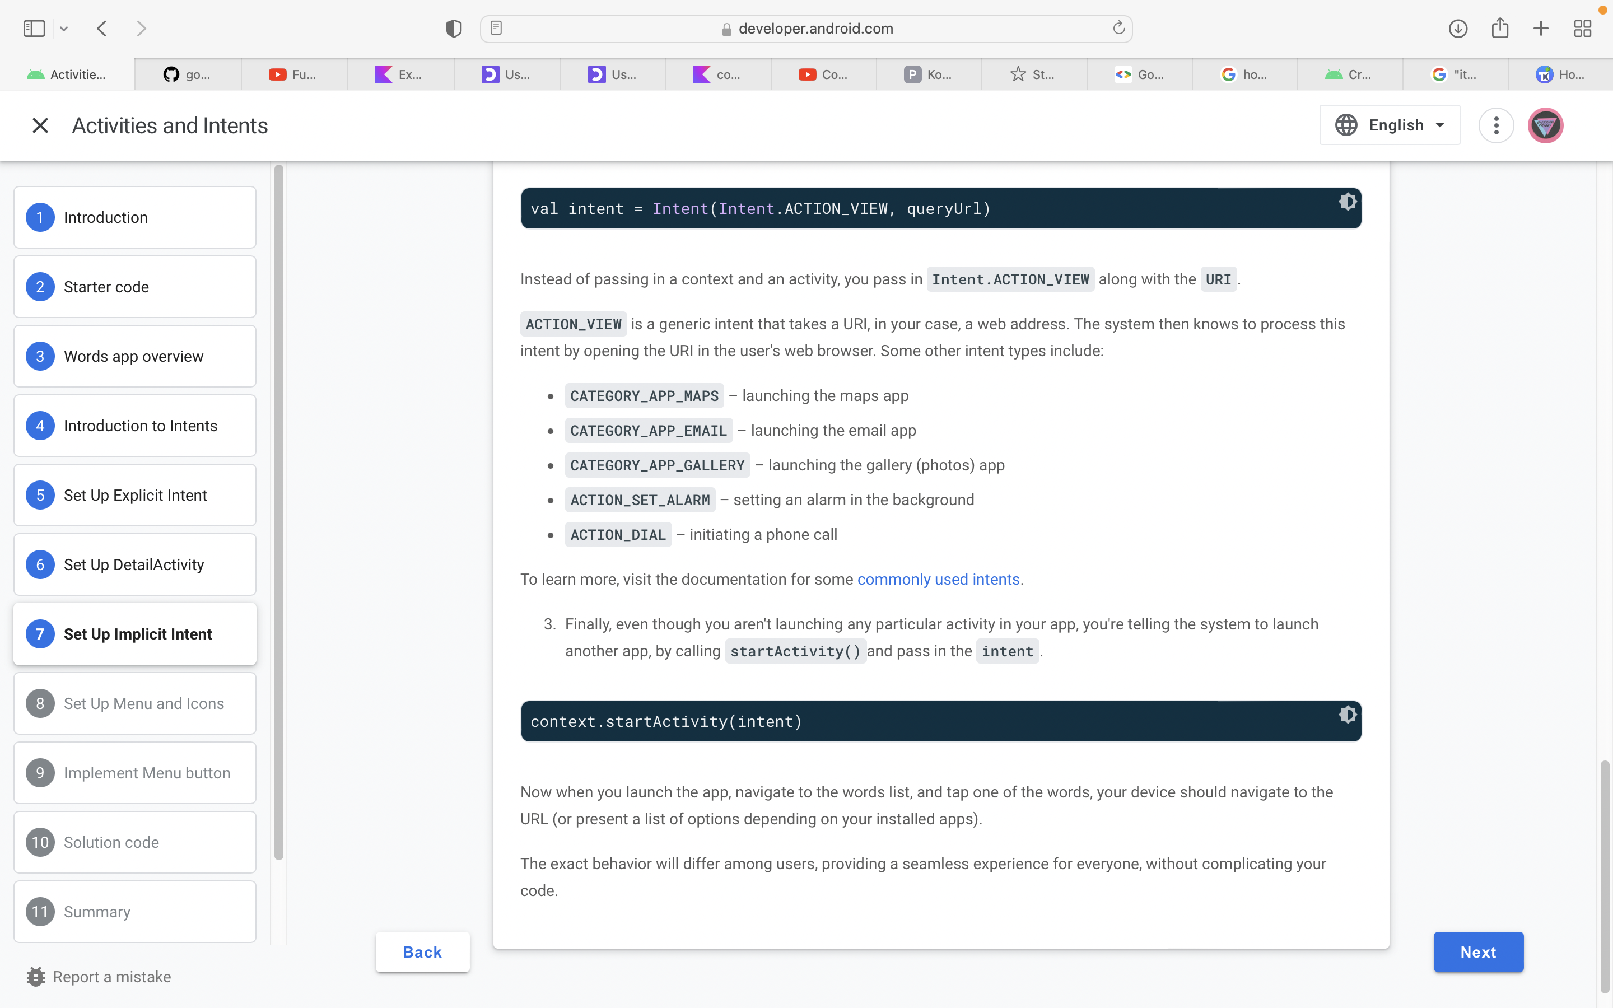This screenshot has width=1613, height=1008.
Task: Switch to step 5 Set Up Explicit Intent
Action: tap(134, 494)
